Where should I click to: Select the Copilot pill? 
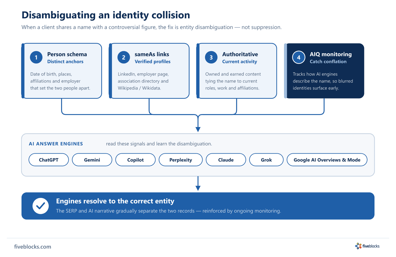coord(135,160)
